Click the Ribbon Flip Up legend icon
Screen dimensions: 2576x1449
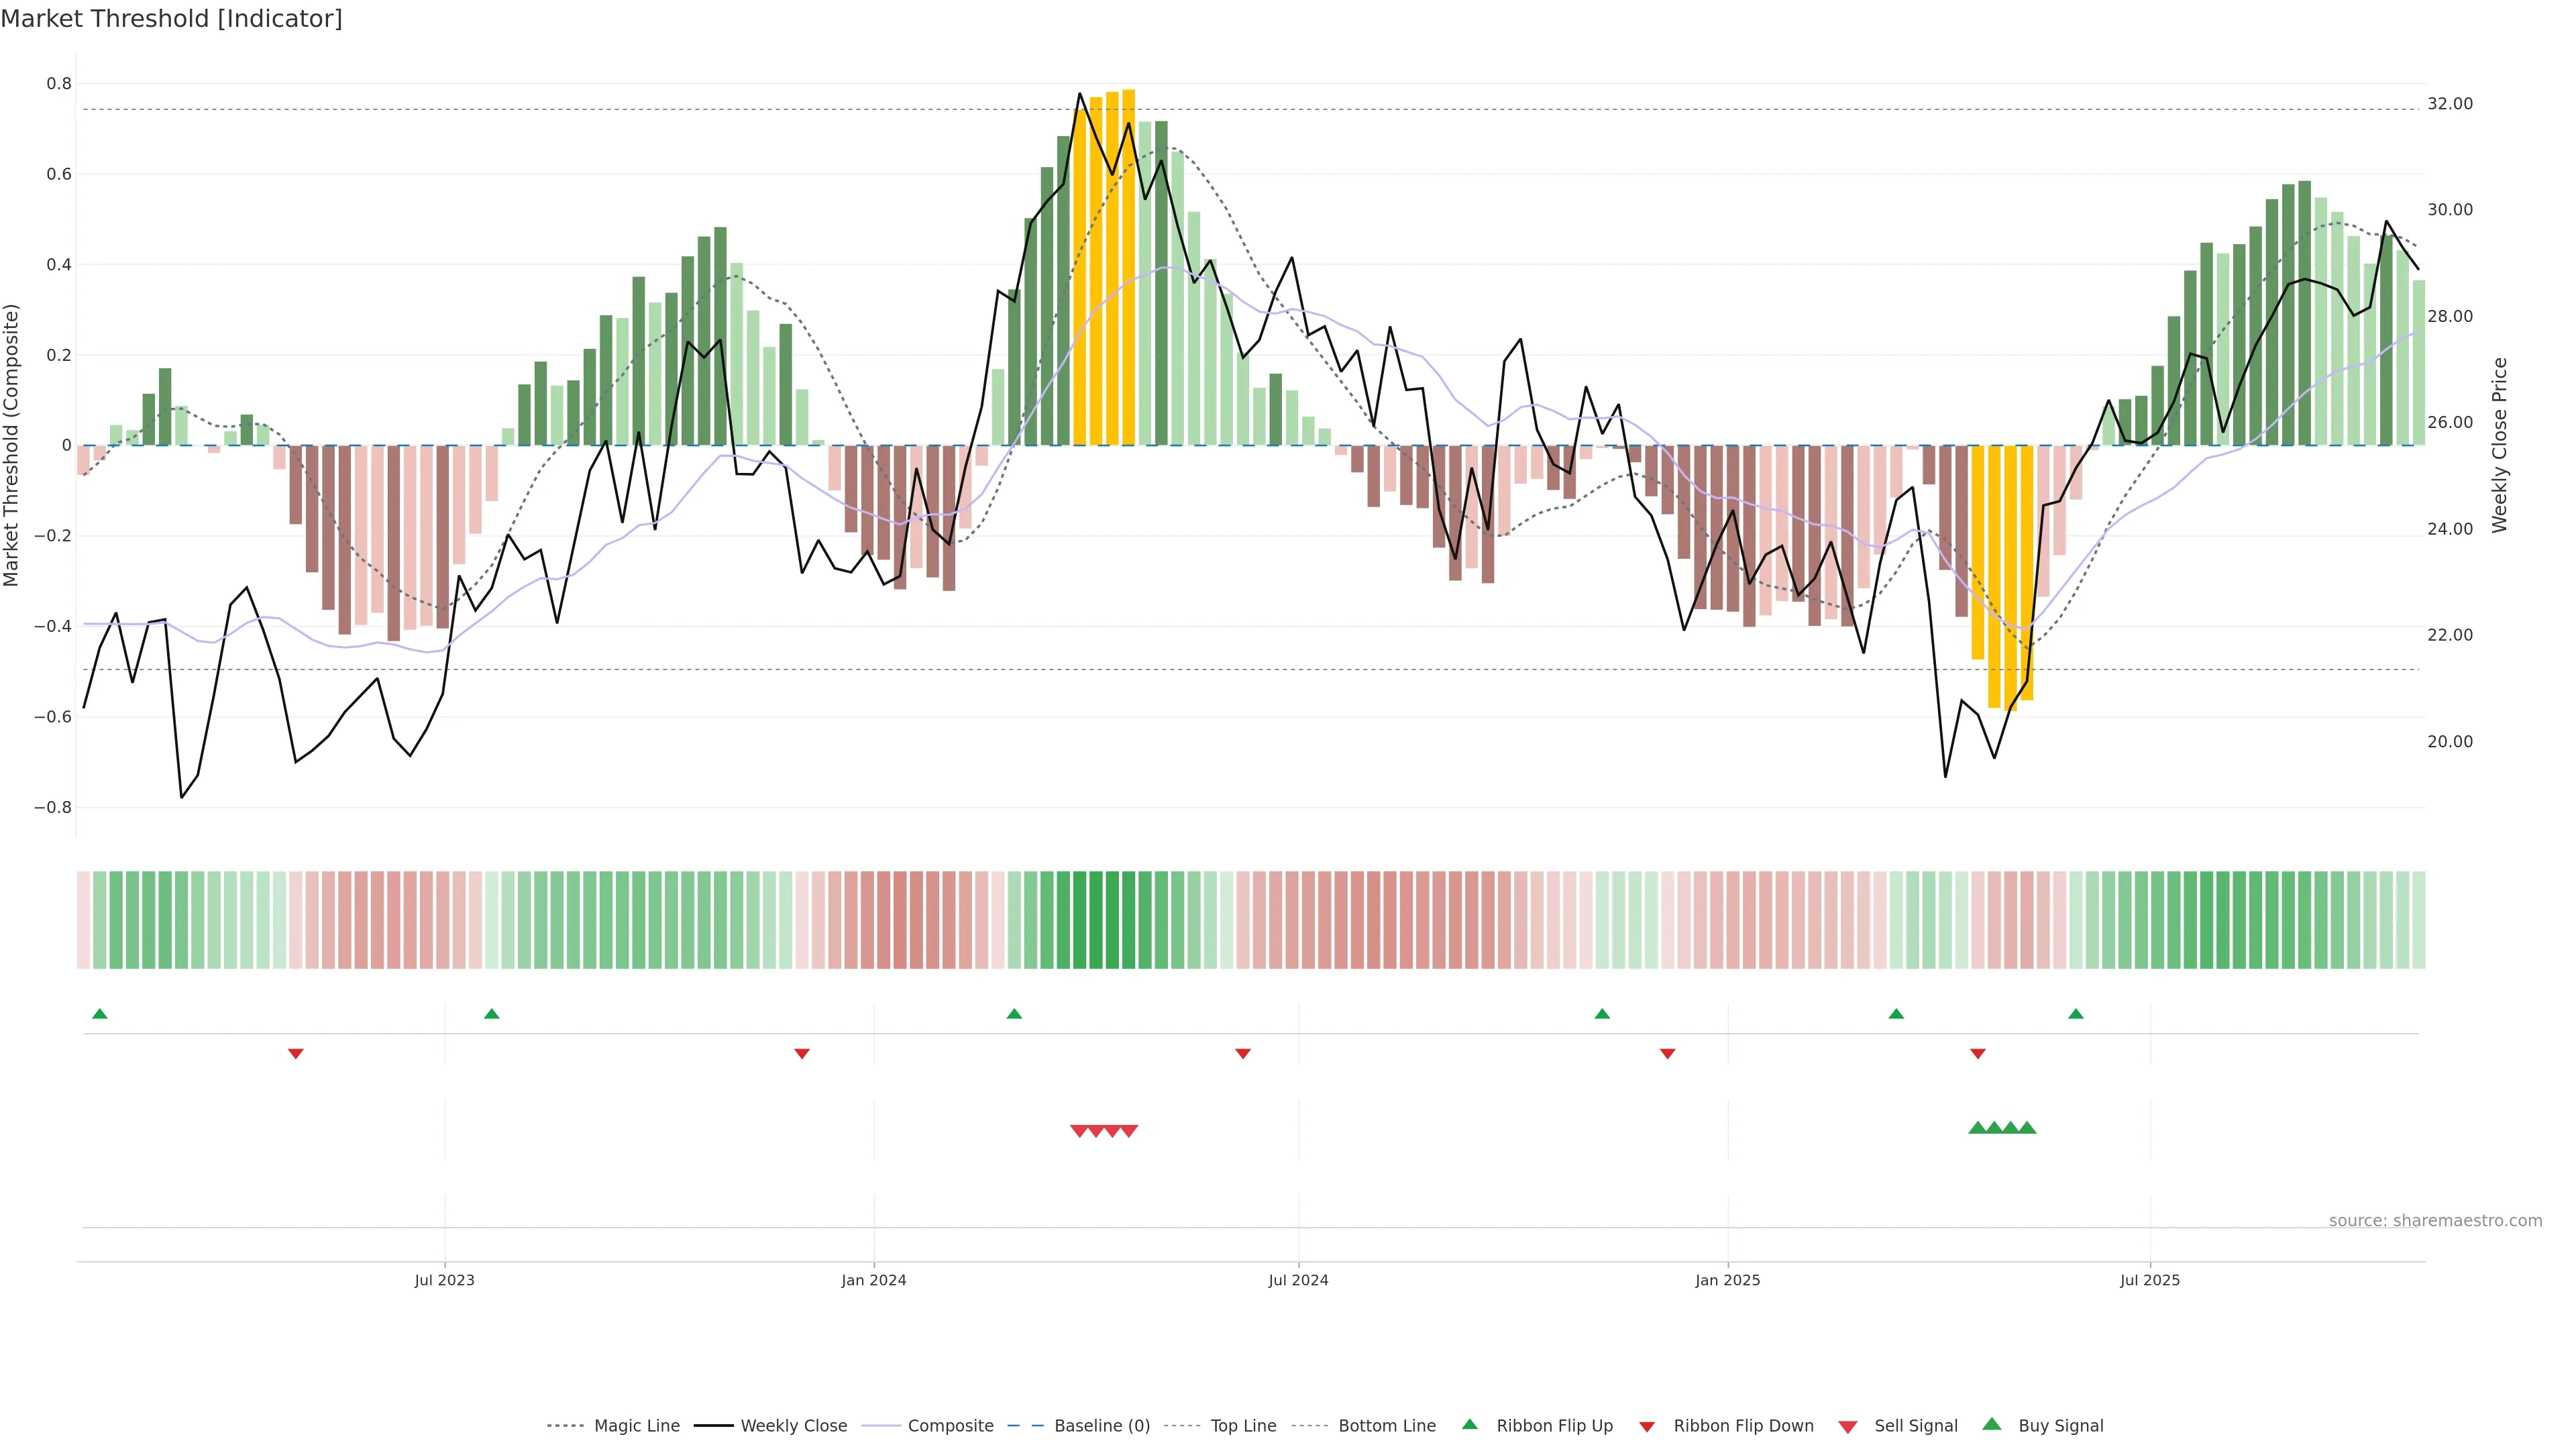pos(1469,1424)
